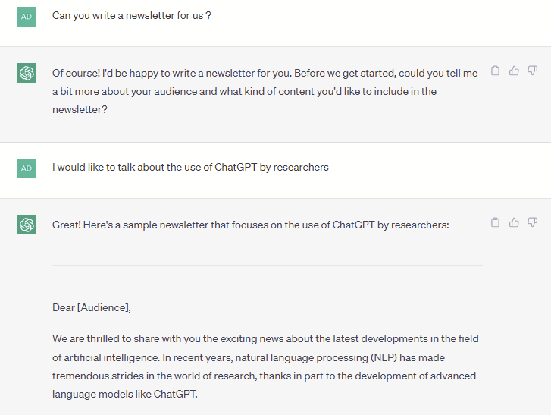Click the AD avatar beside "Can you write a newsletter"
Image resolution: width=551 pixels, height=415 pixels.
27,17
